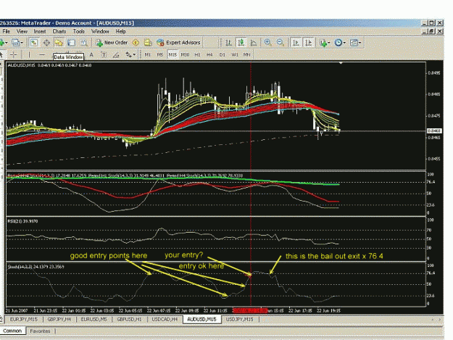Open the Insert menu
The height and width of the screenshot is (340, 453).
(x=40, y=31)
